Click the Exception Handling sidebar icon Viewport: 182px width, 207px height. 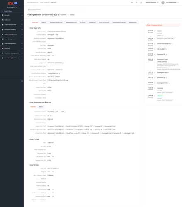(x=2, y=29)
